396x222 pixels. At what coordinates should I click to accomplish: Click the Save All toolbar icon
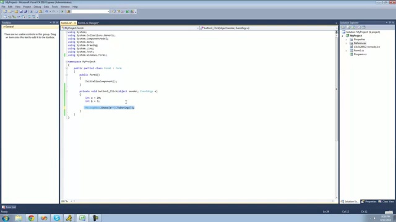[x=26, y=11]
